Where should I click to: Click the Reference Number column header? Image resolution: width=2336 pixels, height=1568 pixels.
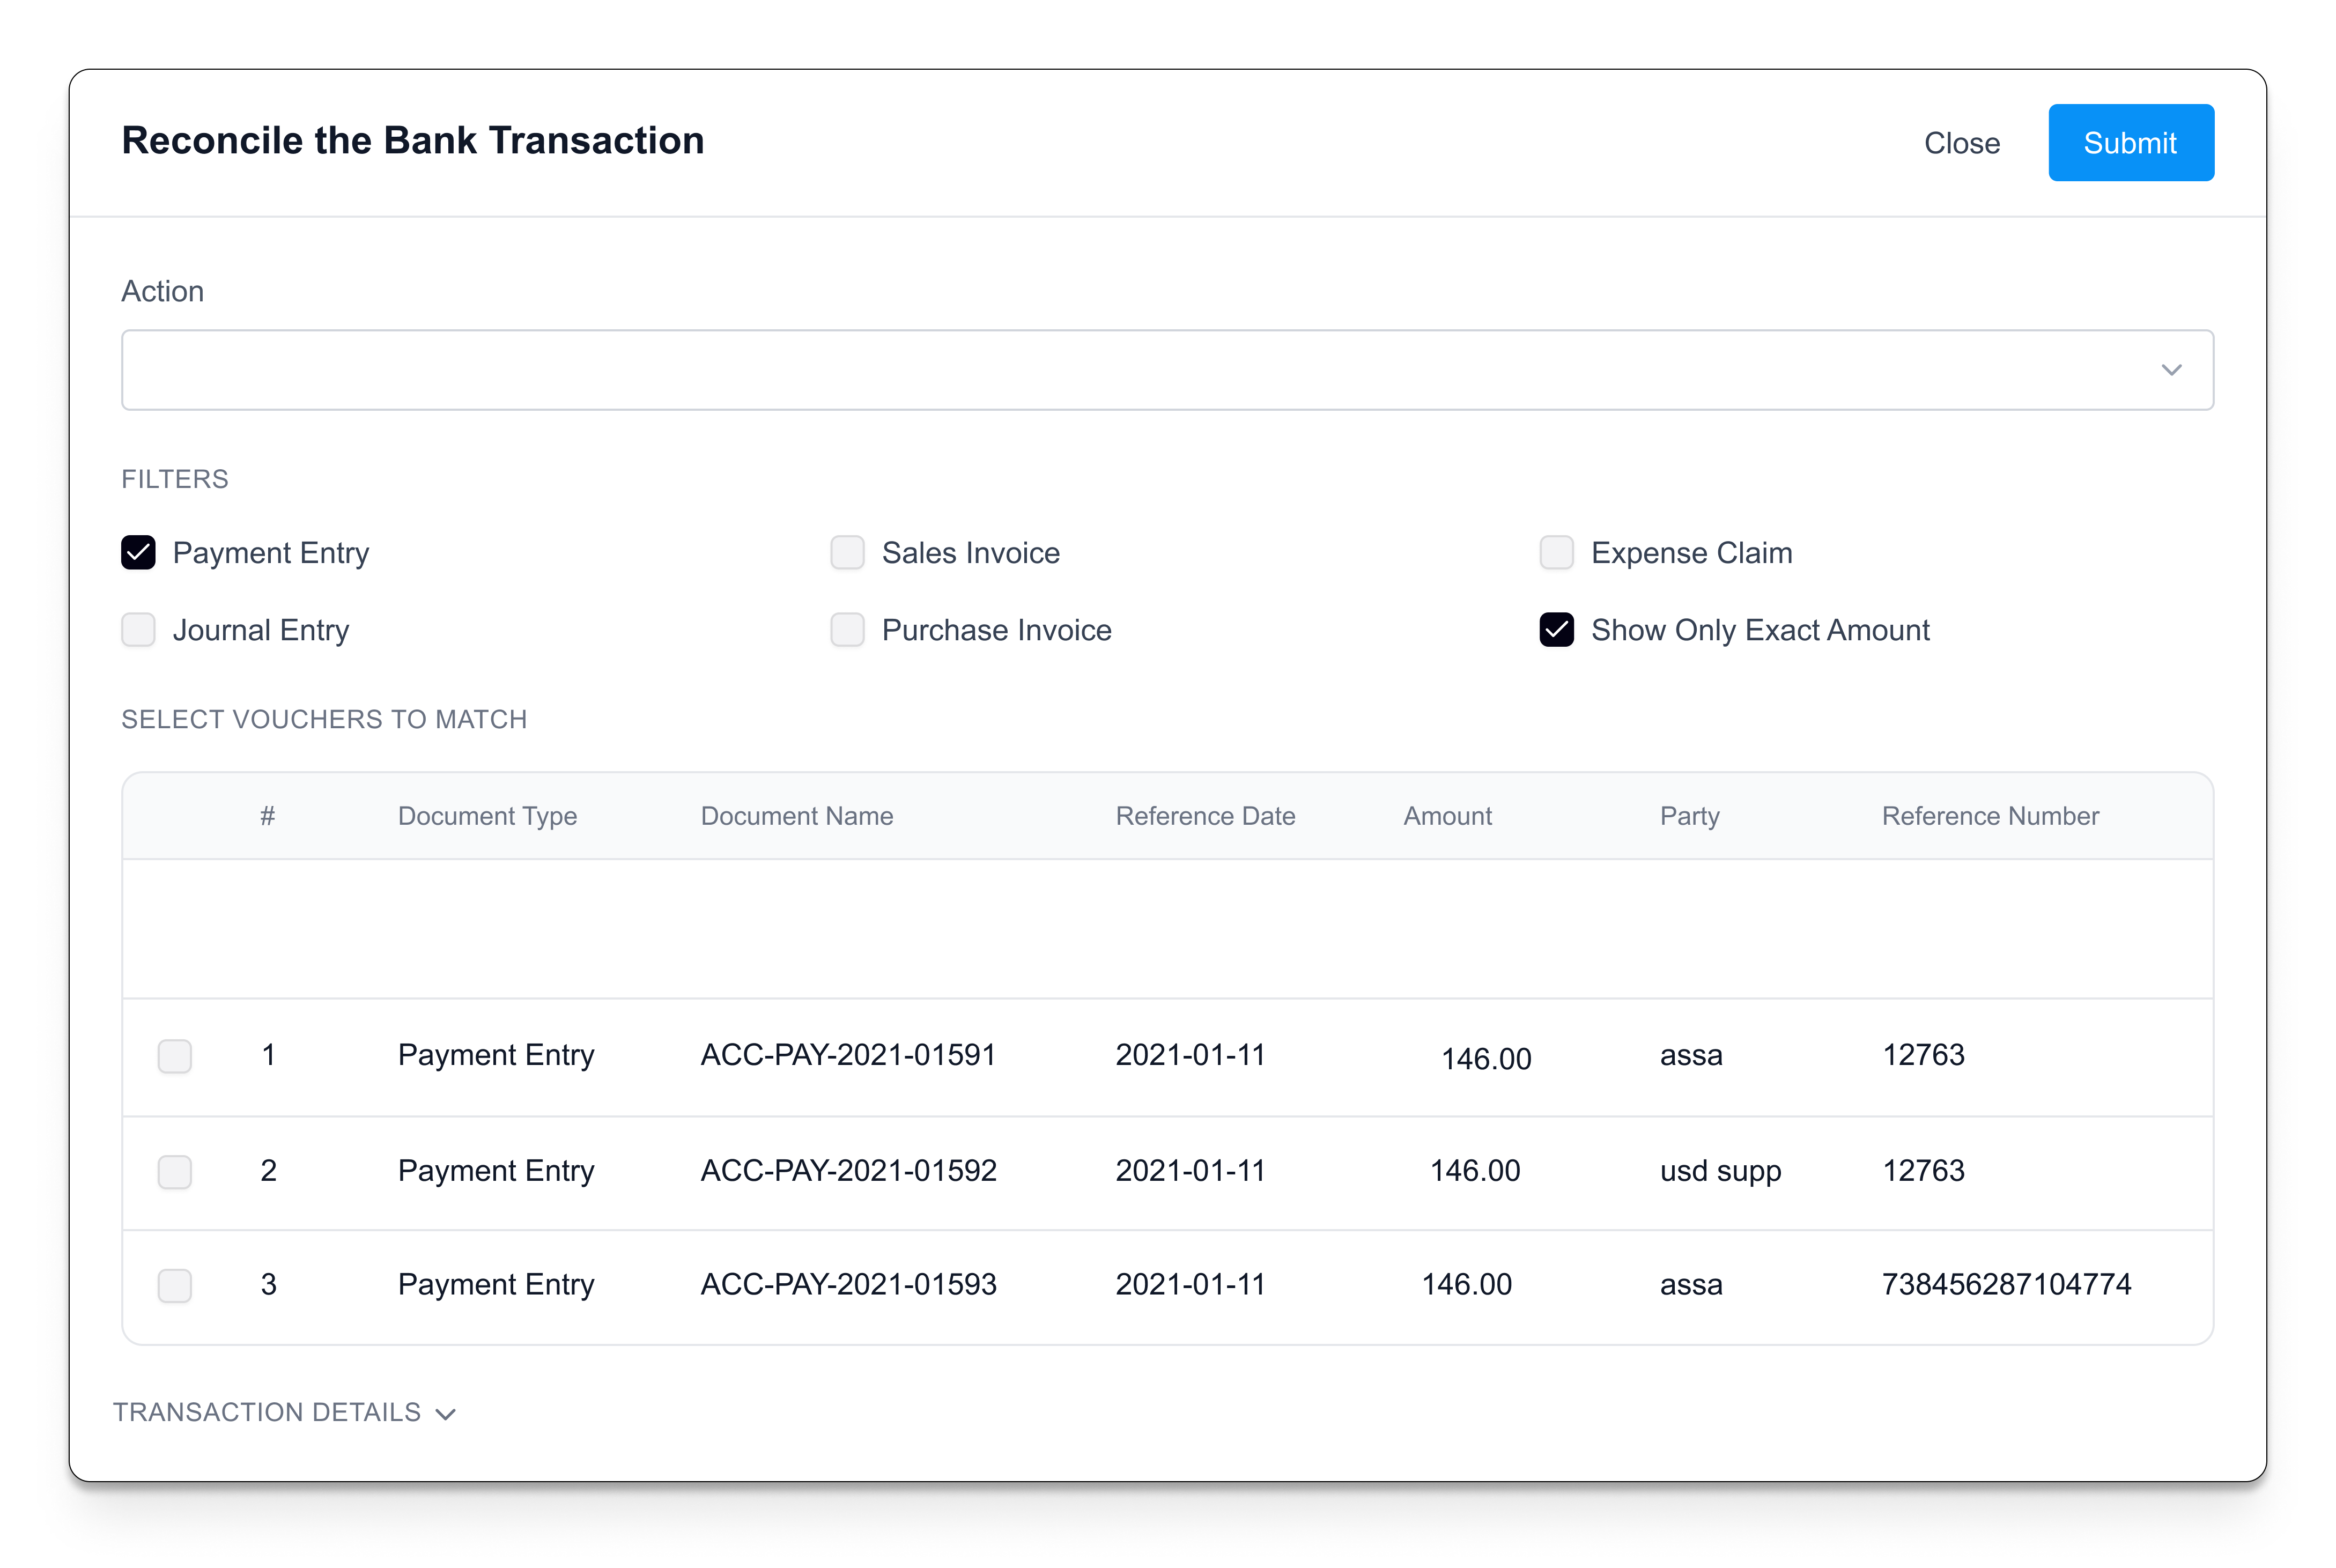pos(1990,816)
